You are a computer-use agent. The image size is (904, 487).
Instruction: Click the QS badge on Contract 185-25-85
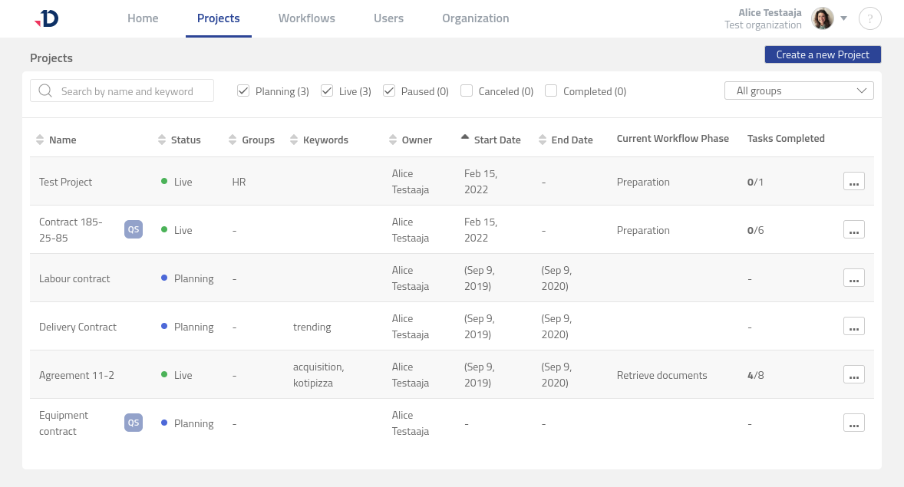point(134,229)
